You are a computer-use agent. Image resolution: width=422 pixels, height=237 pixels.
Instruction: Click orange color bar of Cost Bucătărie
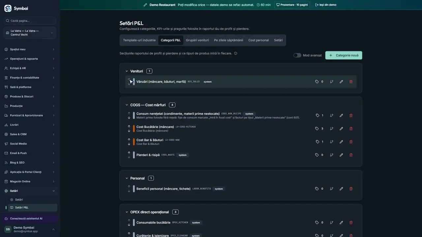click(134, 129)
